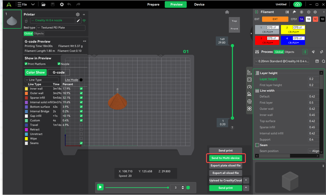326x195 pixels.
Task: Click the orange EXT filament slot
Action: click(x=275, y=19)
